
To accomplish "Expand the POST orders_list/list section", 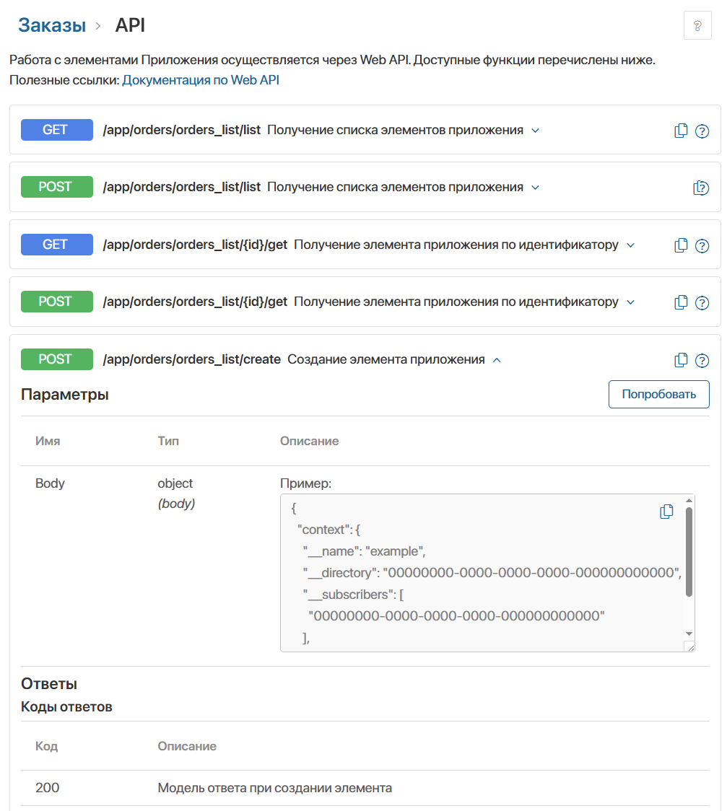I will (536, 187).
